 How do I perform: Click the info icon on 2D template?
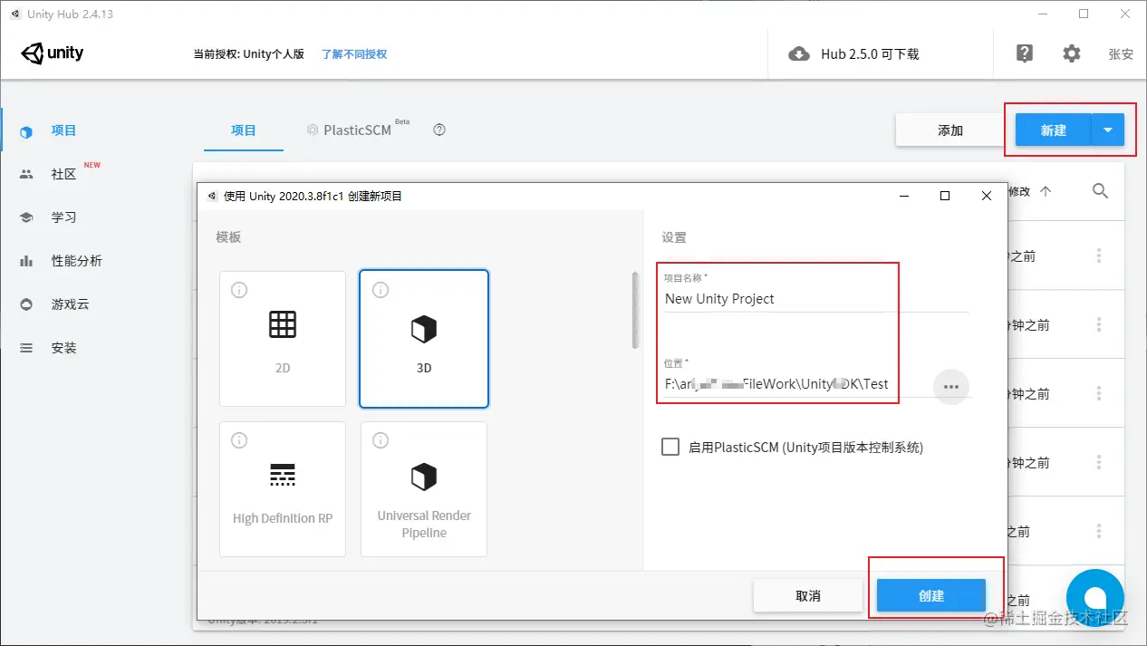(239, 290)
